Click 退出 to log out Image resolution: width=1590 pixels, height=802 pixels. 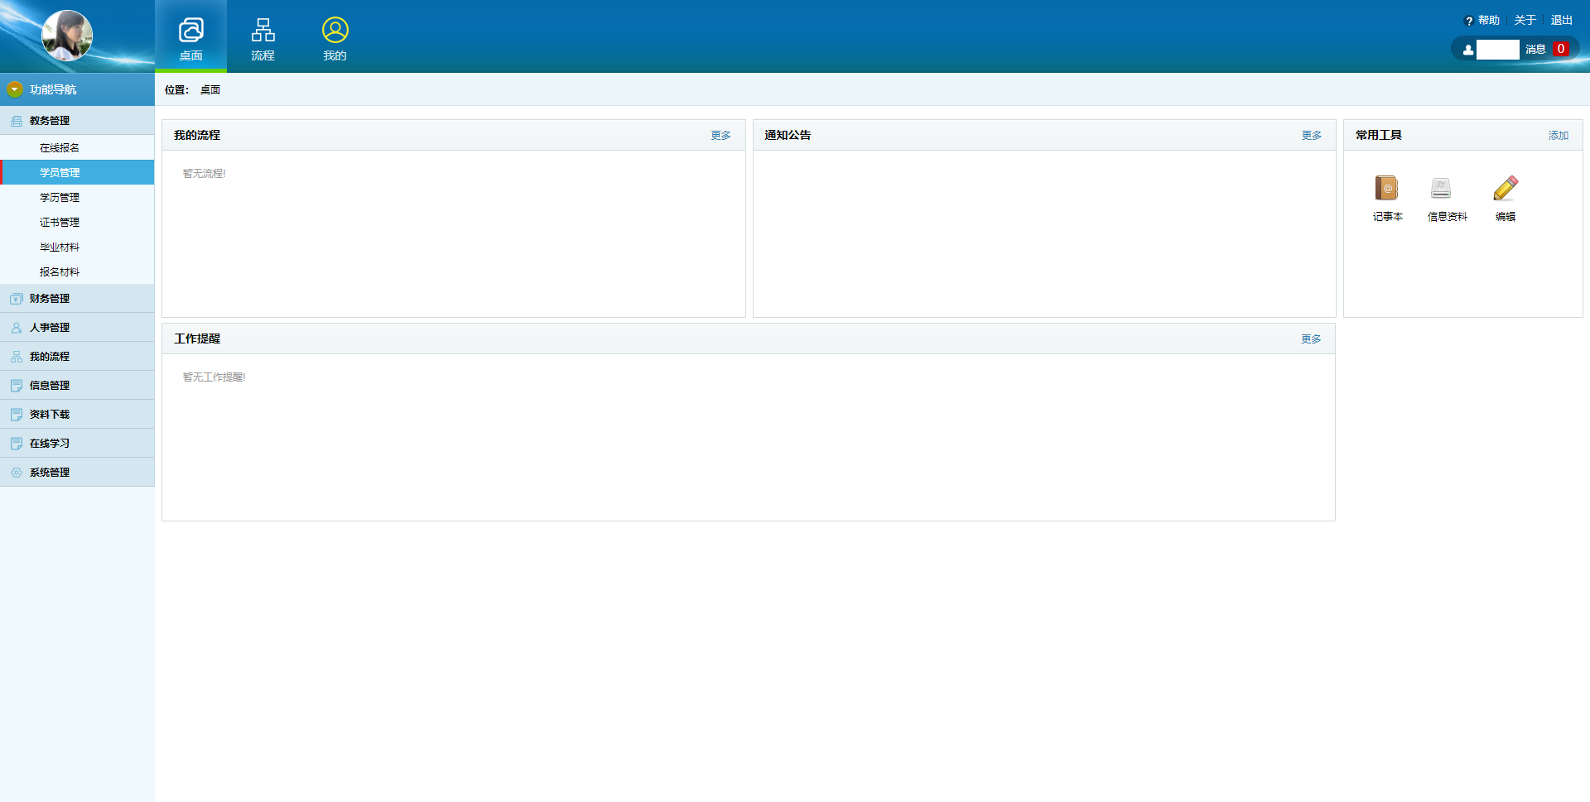coord(1562,21)
